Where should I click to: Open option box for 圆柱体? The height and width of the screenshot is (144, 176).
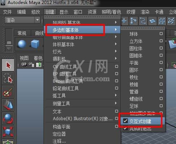pos(161,48)
